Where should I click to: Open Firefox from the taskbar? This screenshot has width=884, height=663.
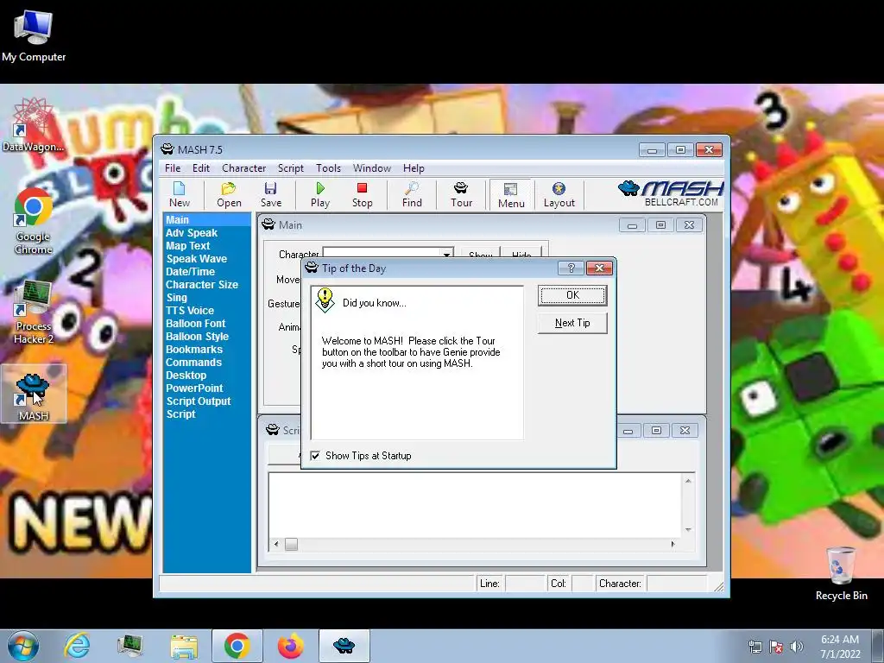click(x=291, y=646)
